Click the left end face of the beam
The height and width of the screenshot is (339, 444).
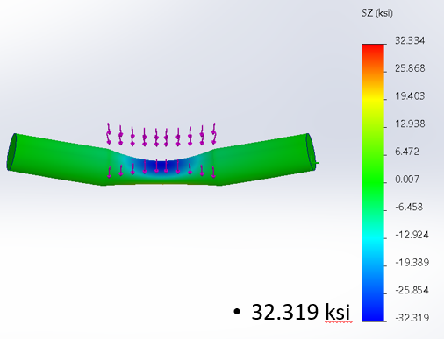click(12, 152)
